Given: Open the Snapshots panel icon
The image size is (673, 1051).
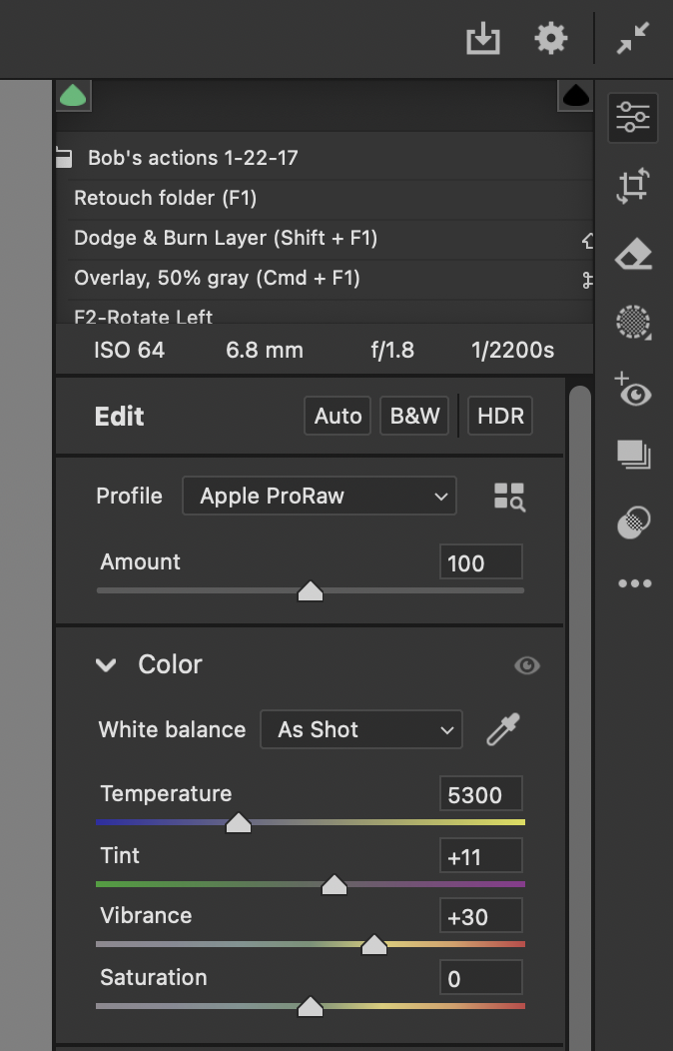Looking at the screenshot, I should (x=633, y=455).
